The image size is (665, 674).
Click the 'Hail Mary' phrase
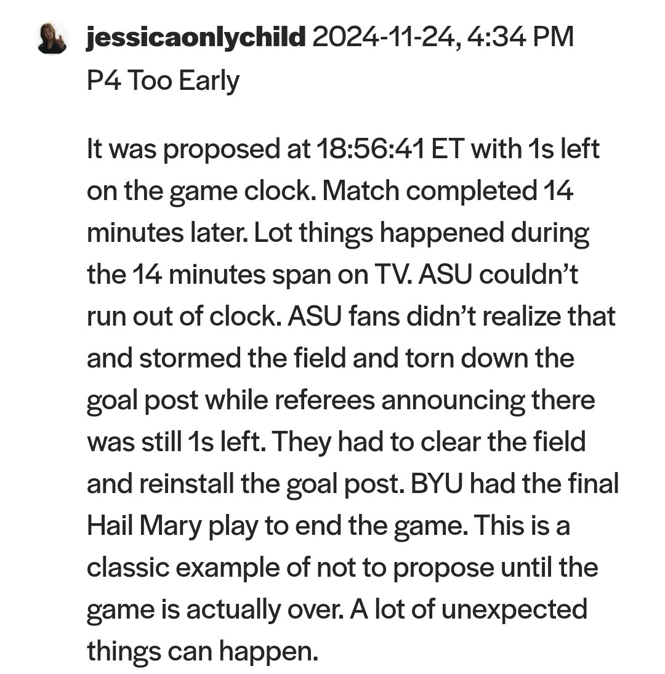(x=144, y=526)
